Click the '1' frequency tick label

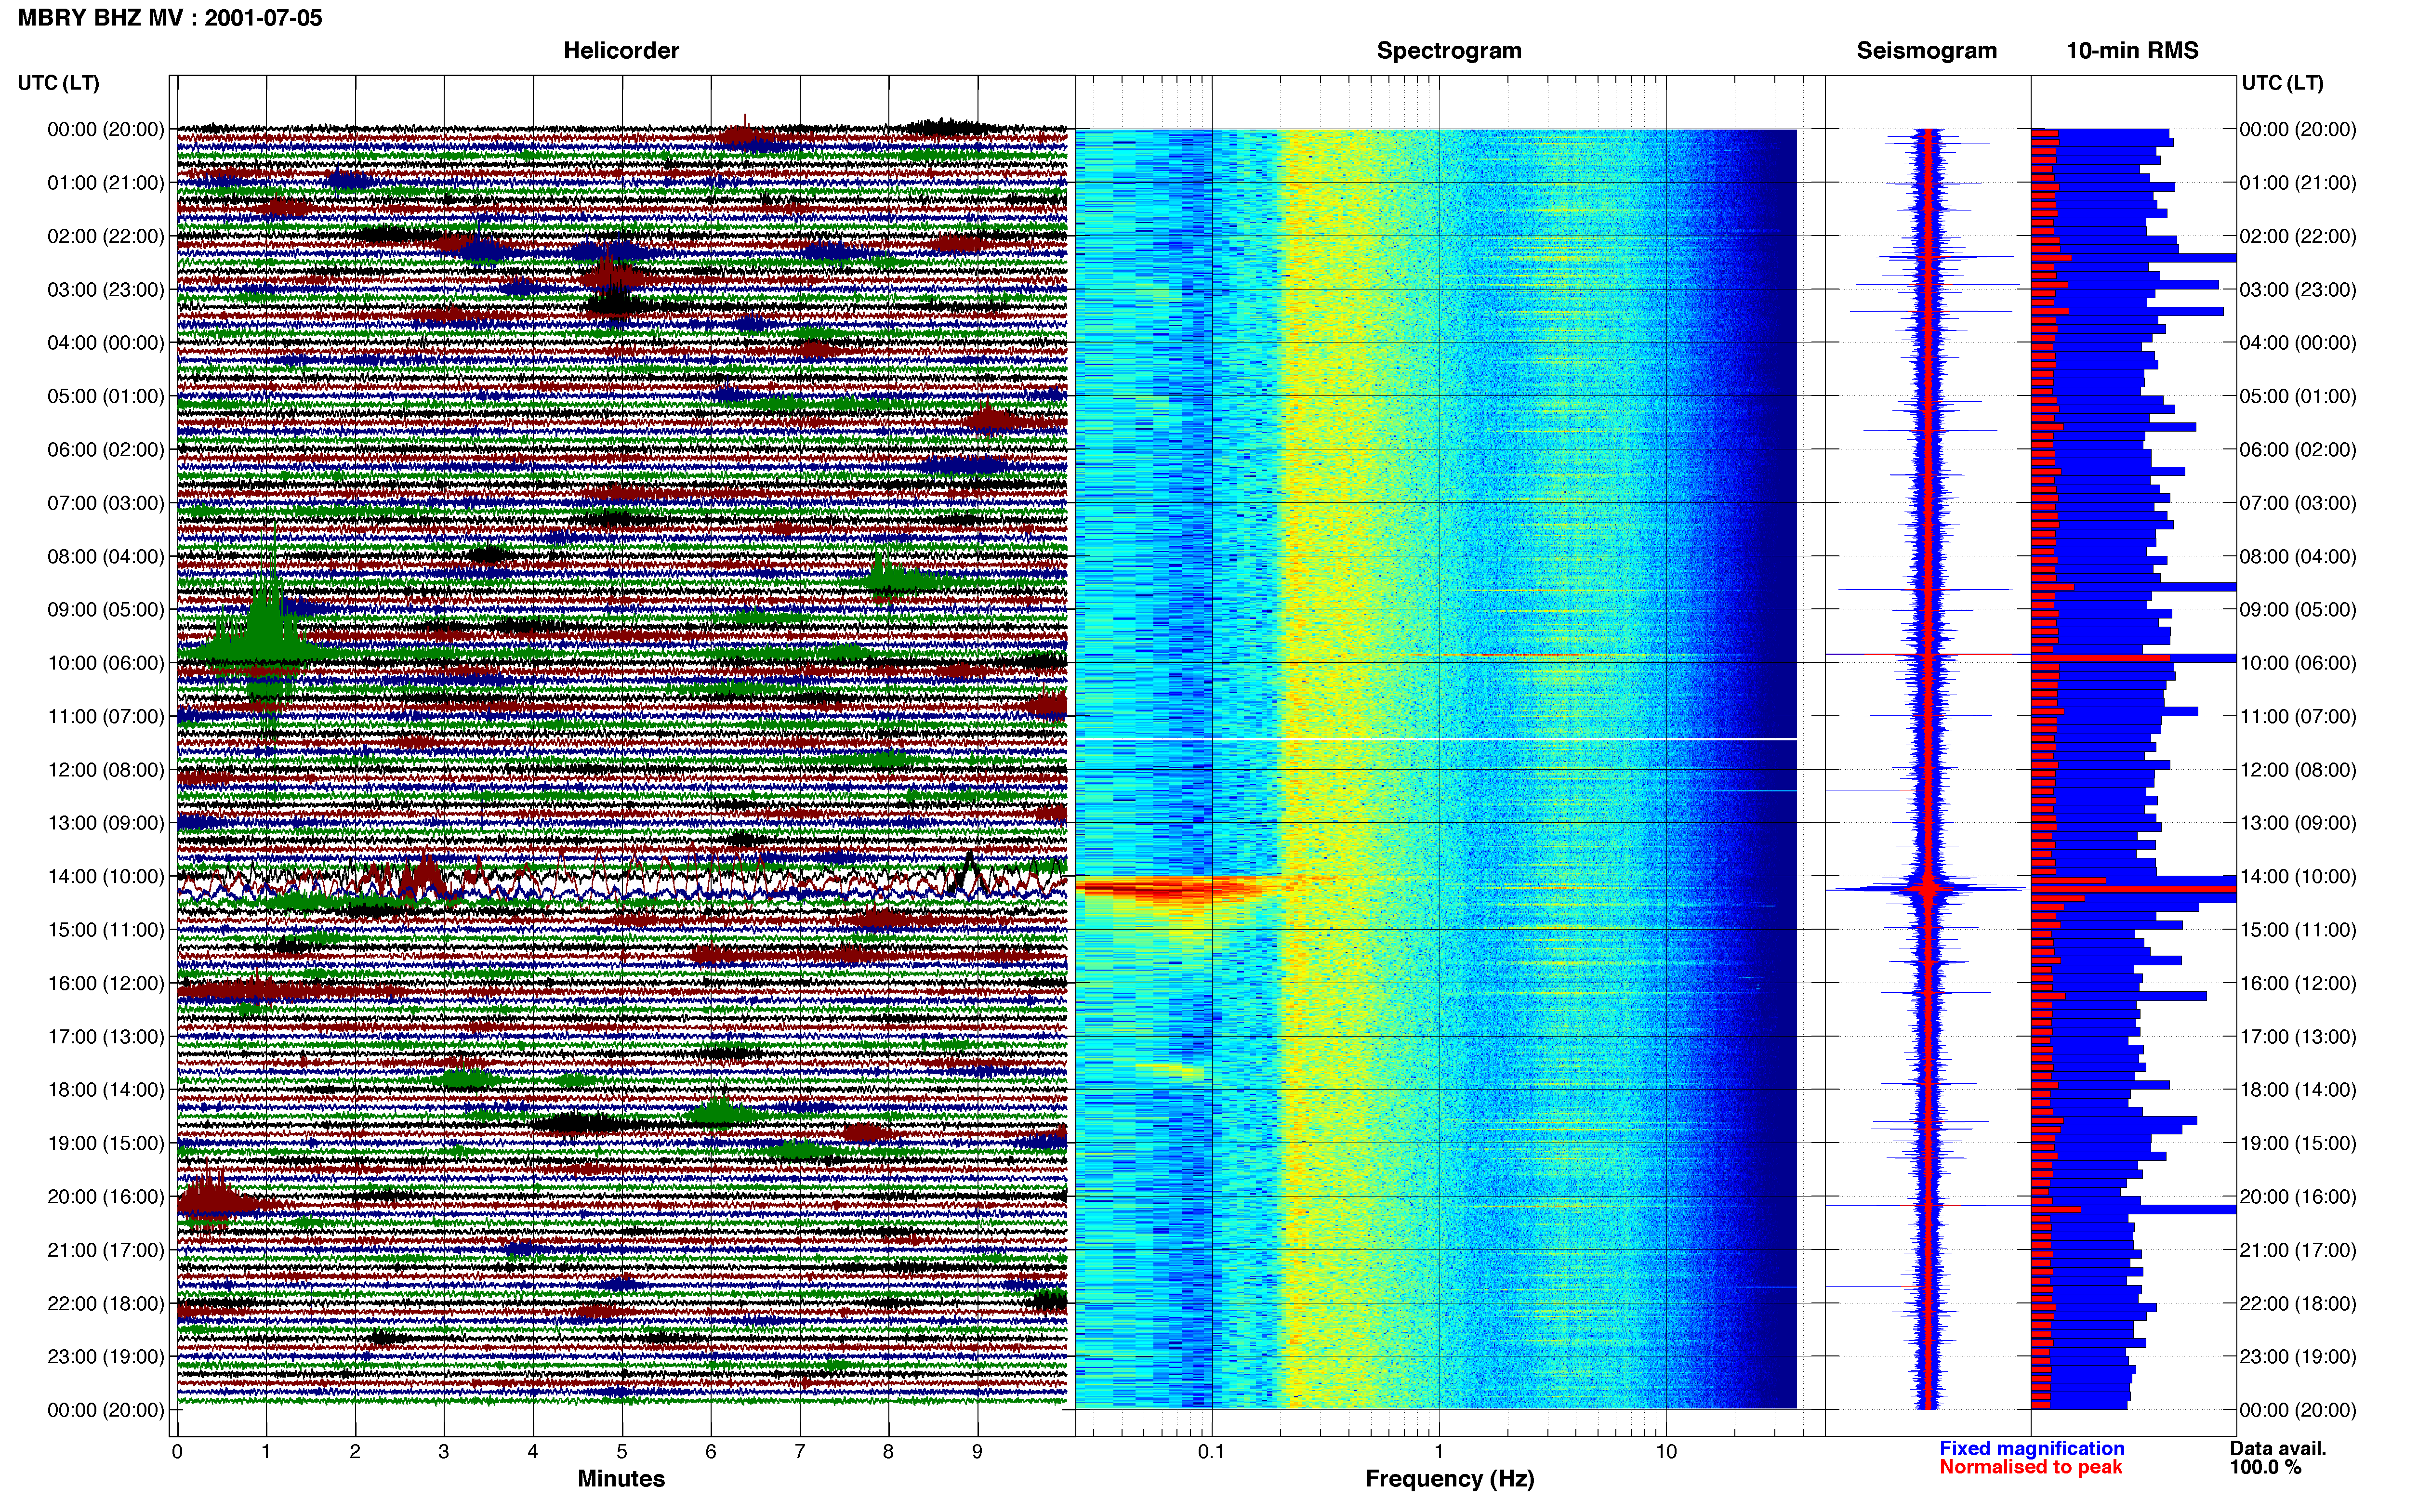coord(1439,1451)
